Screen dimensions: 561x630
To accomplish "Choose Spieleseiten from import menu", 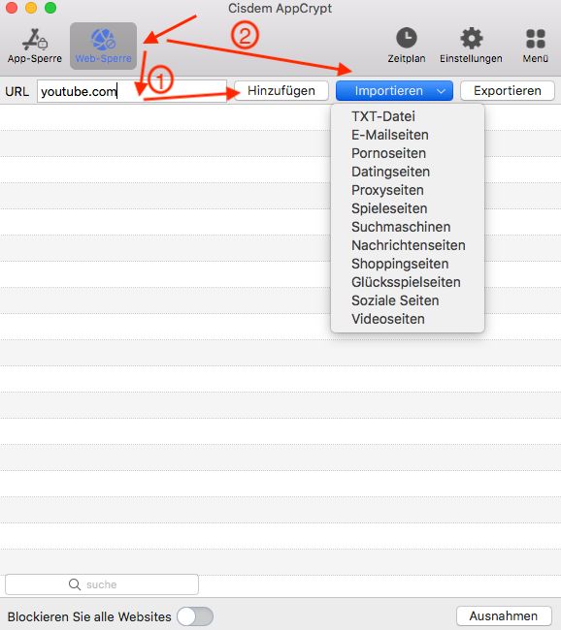I will coord(389,209).
